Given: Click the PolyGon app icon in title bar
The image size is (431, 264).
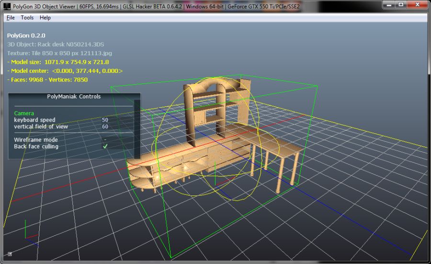Looking at the screenshot, I should click(x=7, y=5).
